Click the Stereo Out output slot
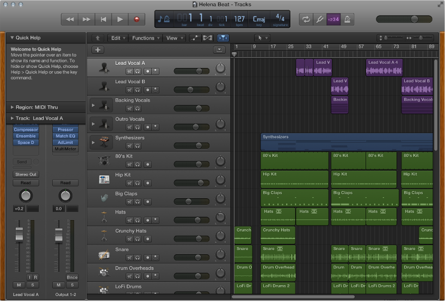Image resolution: width=445 pixels, height=302 pixels. click(26, 174)
